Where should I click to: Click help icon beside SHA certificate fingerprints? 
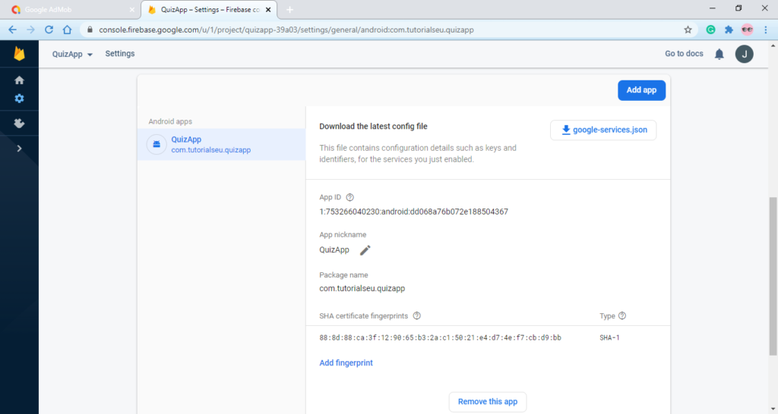(416, 316)
